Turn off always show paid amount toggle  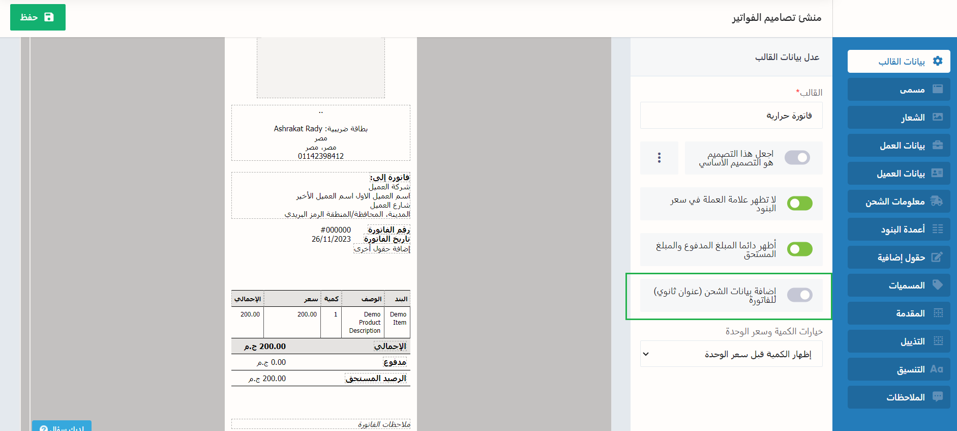tap(799, 249)
